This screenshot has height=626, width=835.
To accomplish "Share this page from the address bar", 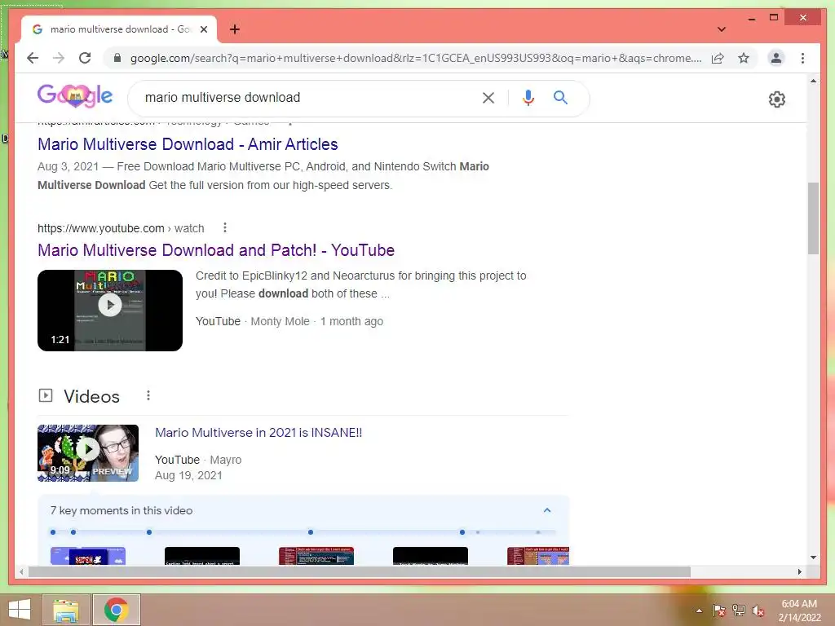I will pyautogui.click(x=718, y=58).
